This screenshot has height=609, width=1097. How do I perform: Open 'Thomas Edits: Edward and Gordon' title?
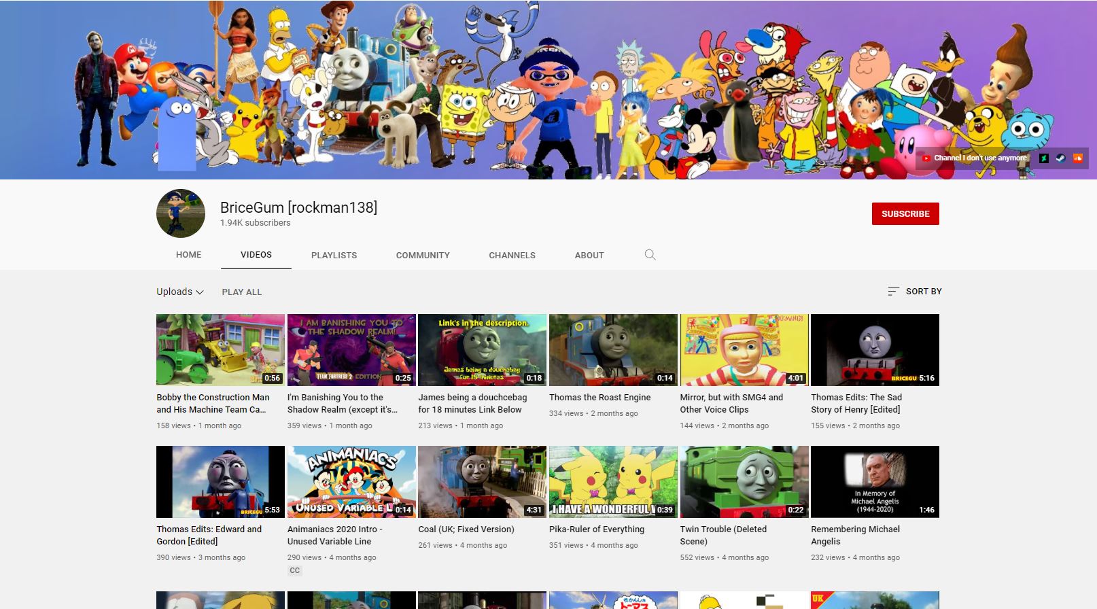209,536
